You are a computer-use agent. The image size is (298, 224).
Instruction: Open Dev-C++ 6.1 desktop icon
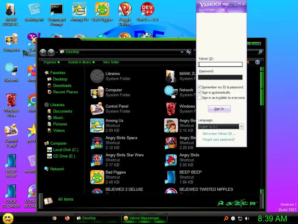coord(147,12)
